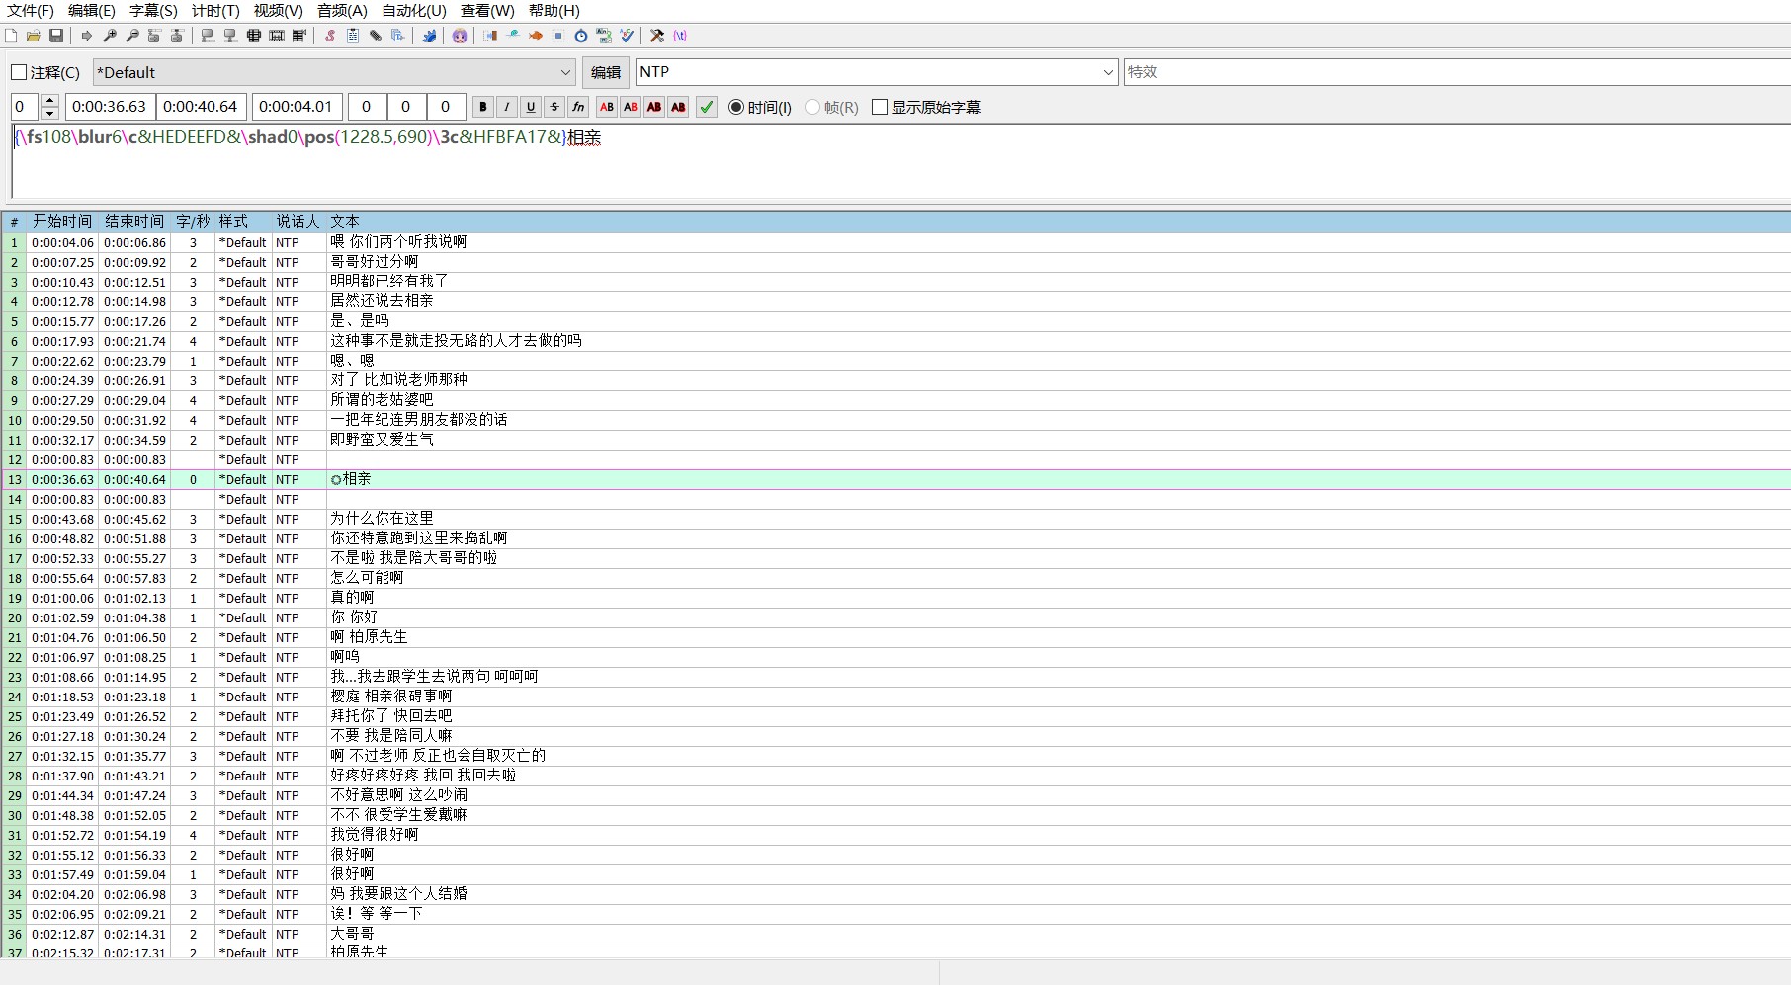Click duration field 0:00:04.01

click(297, 107)
